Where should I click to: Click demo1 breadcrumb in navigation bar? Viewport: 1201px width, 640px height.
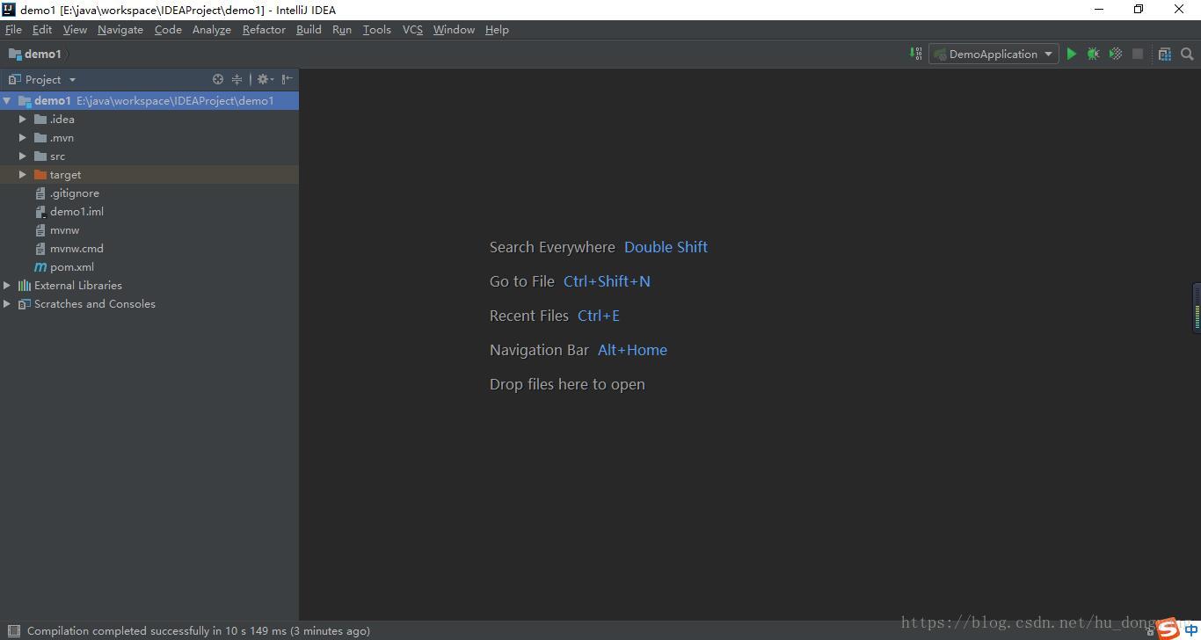click(42, 54)
